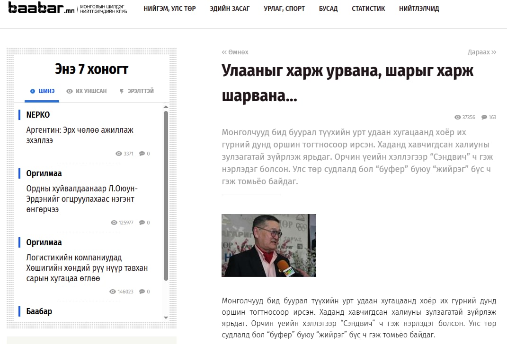Open article about Л.Оюун-Эрдэнийг огцруулахаас
Viewport: 507px width, 344px height.
pos(82,199)
